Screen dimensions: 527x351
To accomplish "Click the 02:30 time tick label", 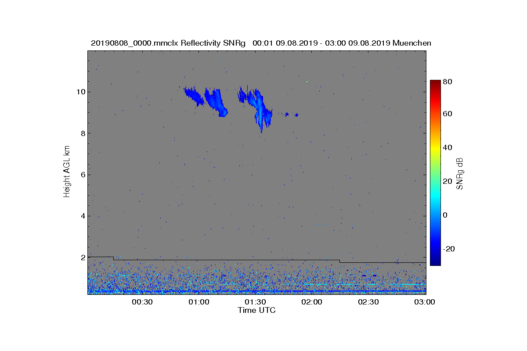I will tap(368, 302).
